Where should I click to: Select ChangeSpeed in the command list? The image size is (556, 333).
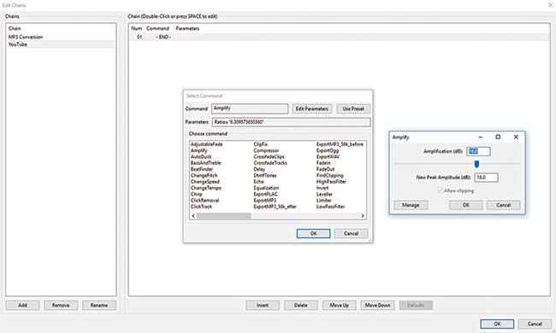tap(205, 182)
